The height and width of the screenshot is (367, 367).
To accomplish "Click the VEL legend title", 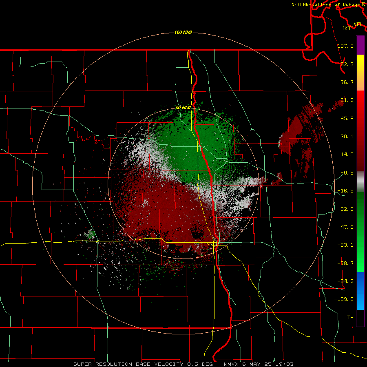I will pyautogui.click(x=358, y=24).
